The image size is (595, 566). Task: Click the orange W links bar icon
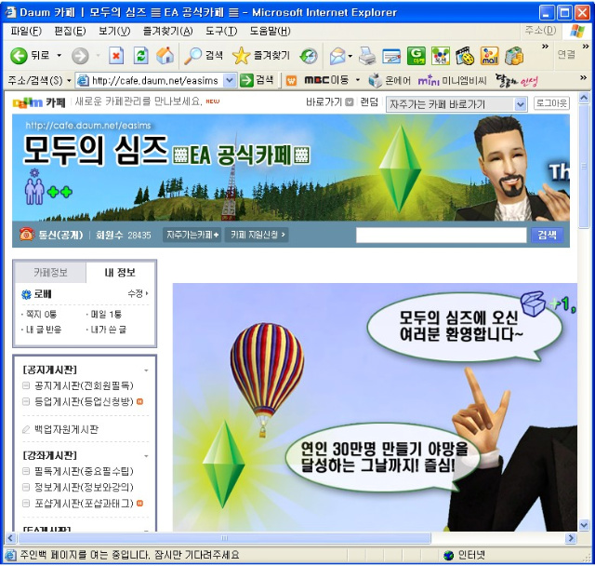(x=291, y=81)
